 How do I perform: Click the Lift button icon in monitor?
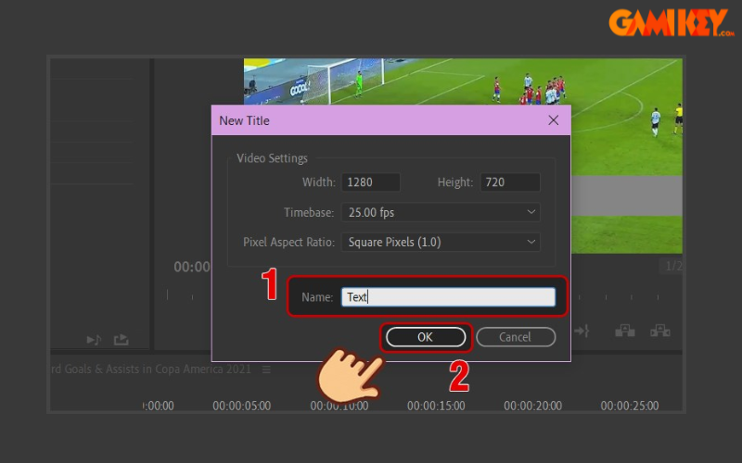[x=624, y=331]
